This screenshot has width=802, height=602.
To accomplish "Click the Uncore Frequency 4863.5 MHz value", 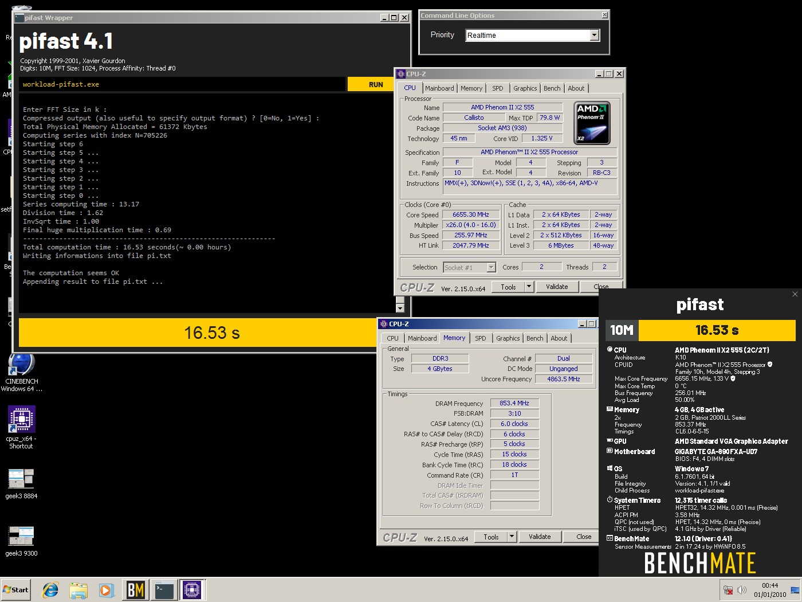I will pos(564,379).
